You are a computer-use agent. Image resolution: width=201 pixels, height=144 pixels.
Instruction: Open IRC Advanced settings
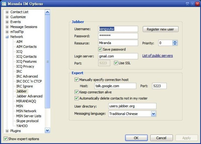point(27,77)
